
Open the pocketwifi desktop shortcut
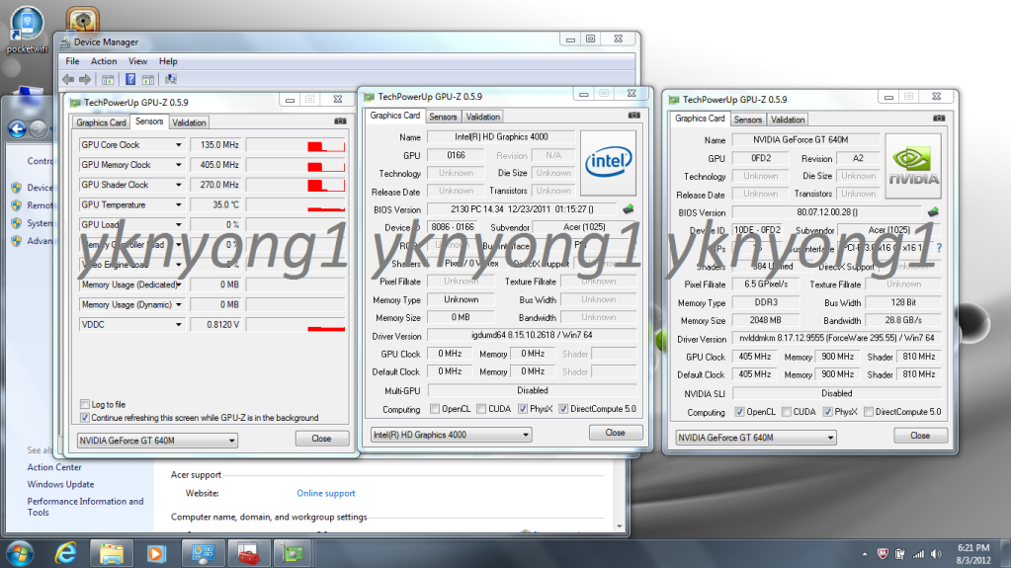click(x=27, y=30)
